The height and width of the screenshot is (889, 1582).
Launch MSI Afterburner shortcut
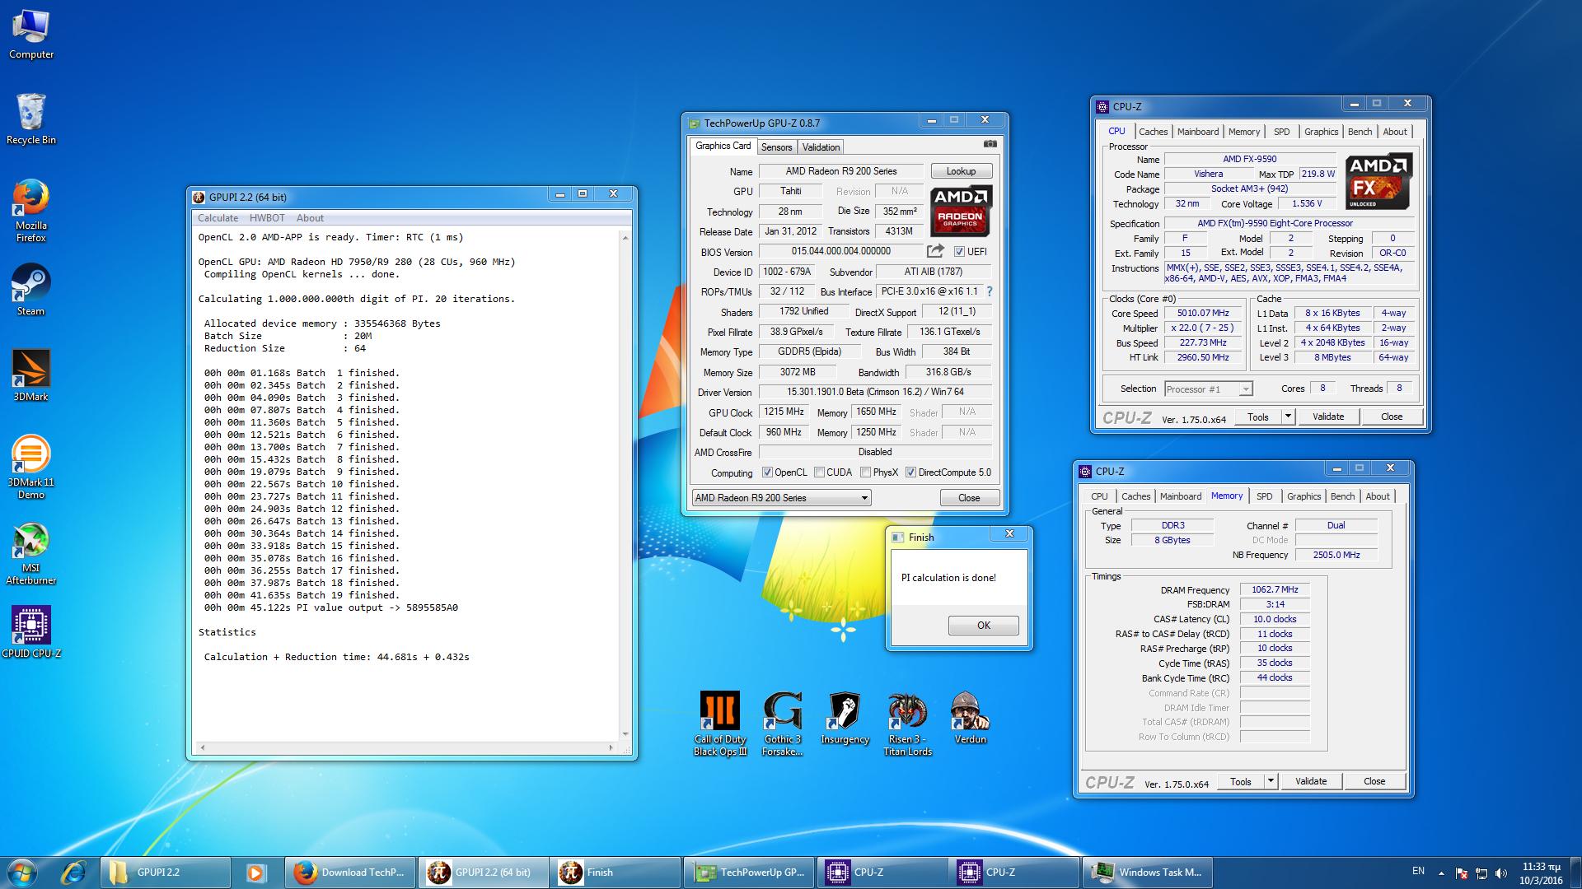(31, 553)
